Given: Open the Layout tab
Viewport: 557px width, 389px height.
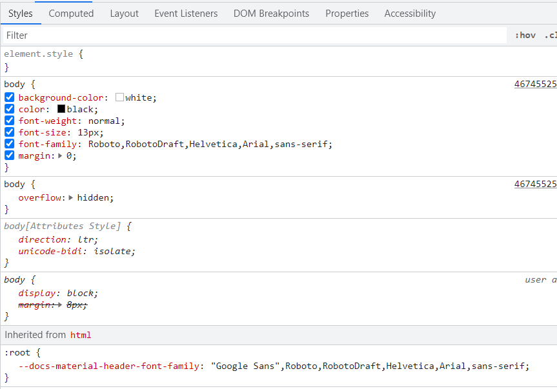Looking at the screenshot, I should 124,13.
